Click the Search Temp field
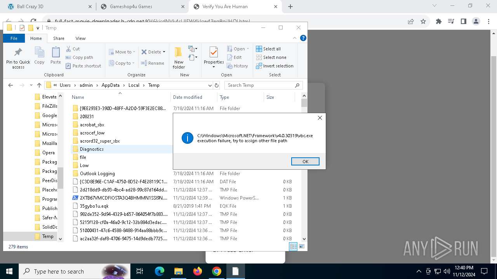497x279 pixels. pyautogui.click(x=263, y=85)
